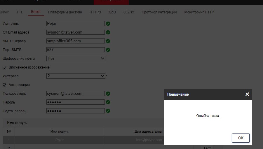The width and height of the screenshot is (263, 149).
Task: Focus the От Email адреса field
Action: 76,32
